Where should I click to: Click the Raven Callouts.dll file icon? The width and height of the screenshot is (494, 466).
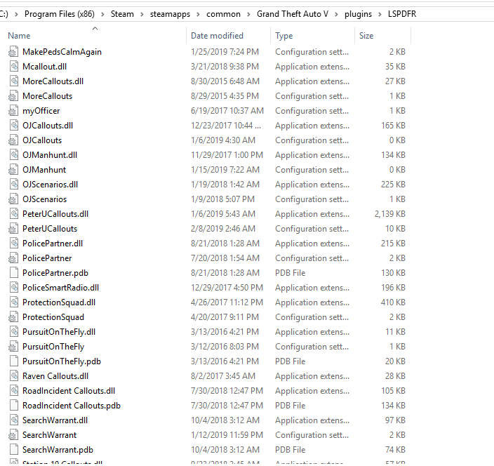click(13, 376)
